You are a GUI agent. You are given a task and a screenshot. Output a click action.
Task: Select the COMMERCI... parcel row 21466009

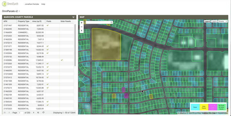coord(38,32)
